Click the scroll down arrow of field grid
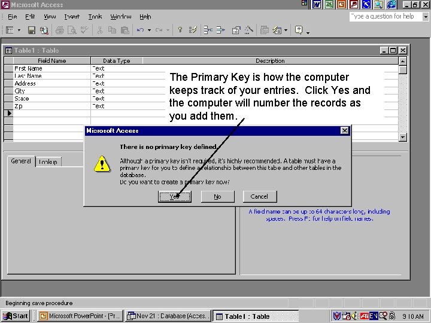This screenshot has width=431, height=323. coord(403,137)
